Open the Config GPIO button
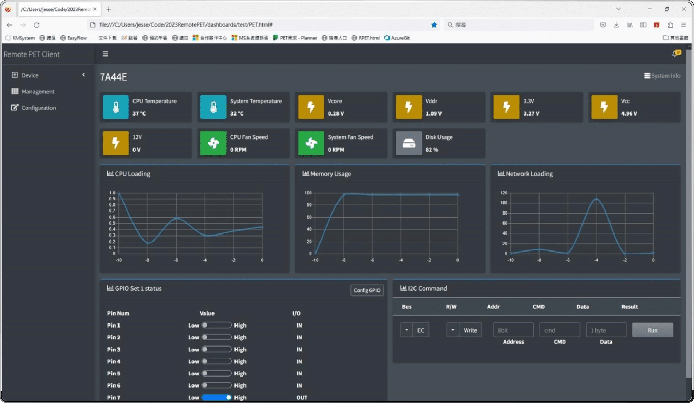 [367, 290]
